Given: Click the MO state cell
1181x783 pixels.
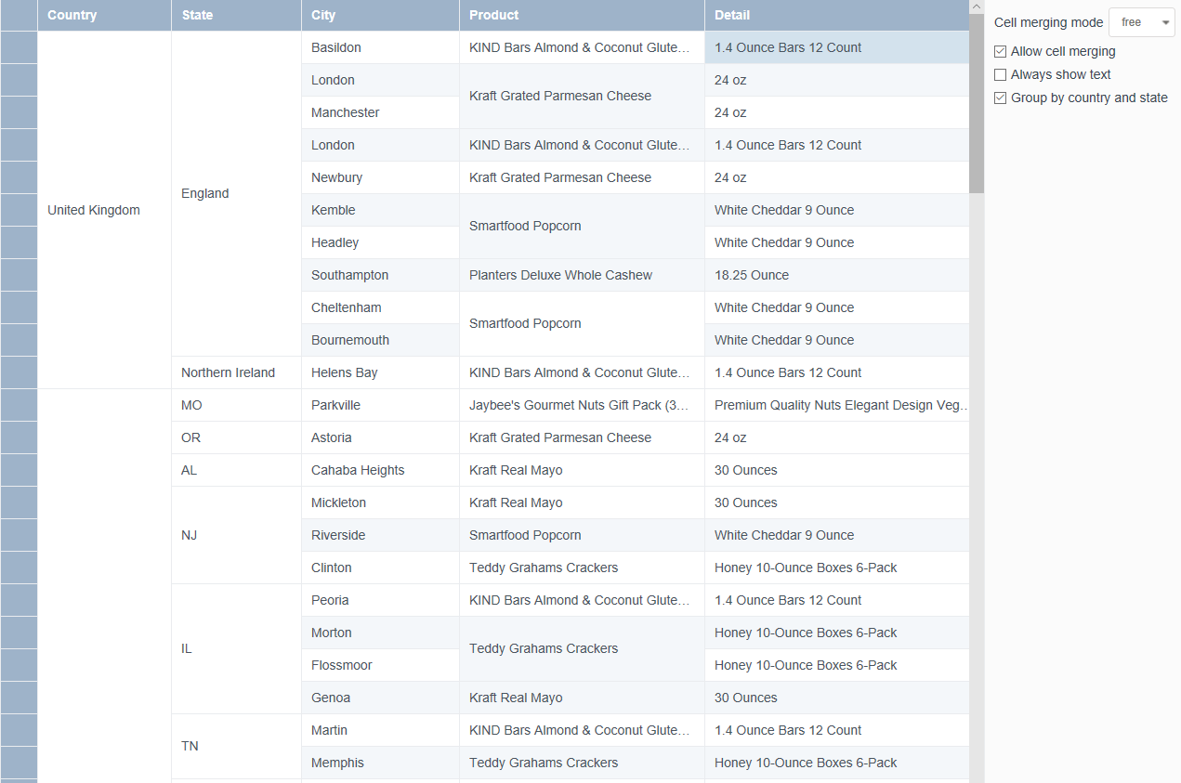Looking at the screenshot, I should pos(236,405).
